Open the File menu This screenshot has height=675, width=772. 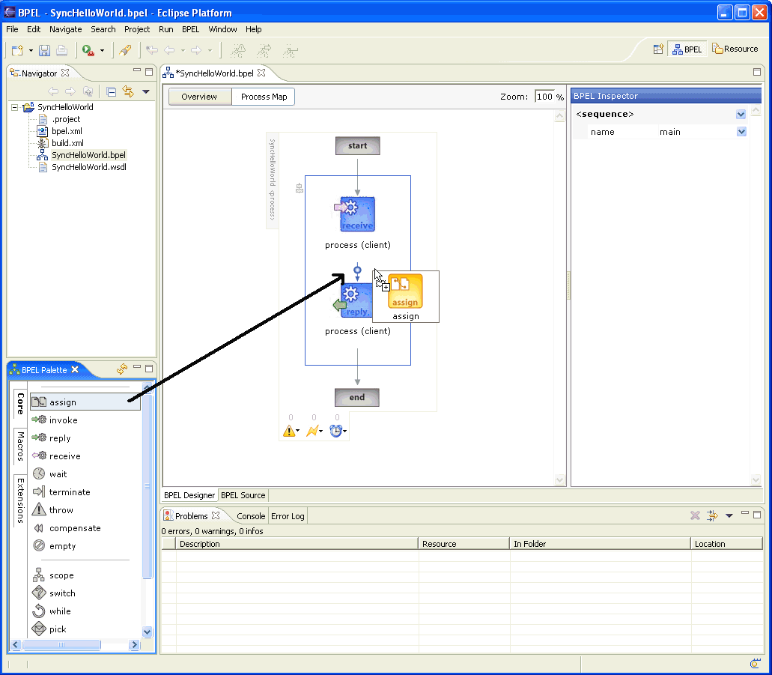coord(12,29)
